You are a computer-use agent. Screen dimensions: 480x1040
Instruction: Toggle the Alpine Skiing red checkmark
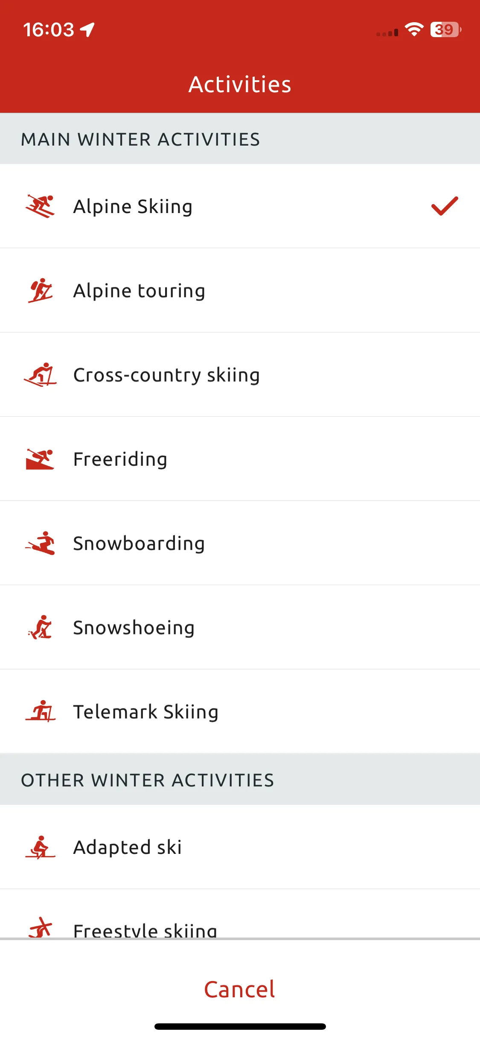[445, 206]
